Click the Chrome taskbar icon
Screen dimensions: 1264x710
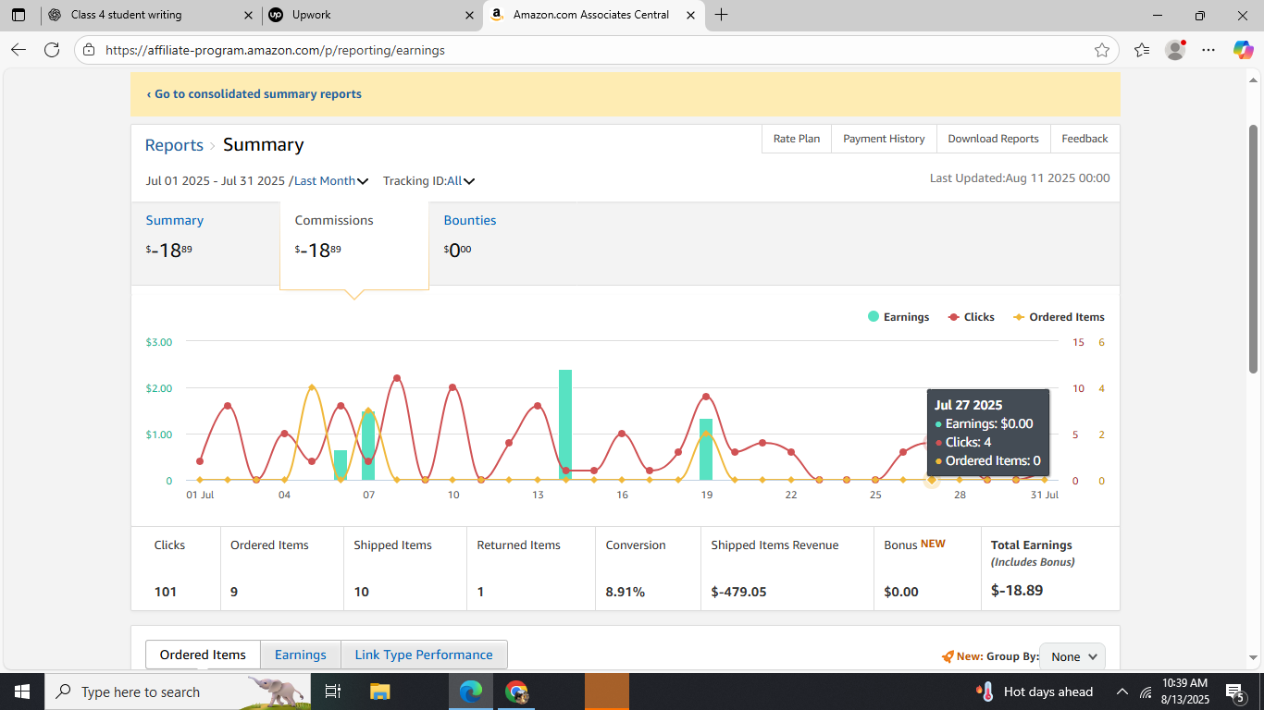click(x=516, y=692)
